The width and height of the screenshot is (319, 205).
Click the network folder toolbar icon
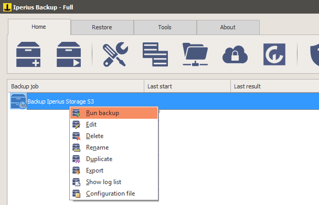point(195,54)
